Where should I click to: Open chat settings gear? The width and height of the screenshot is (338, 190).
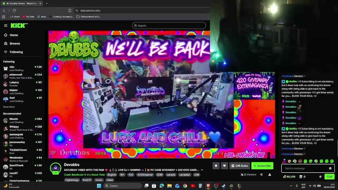(x=320, y=177)
